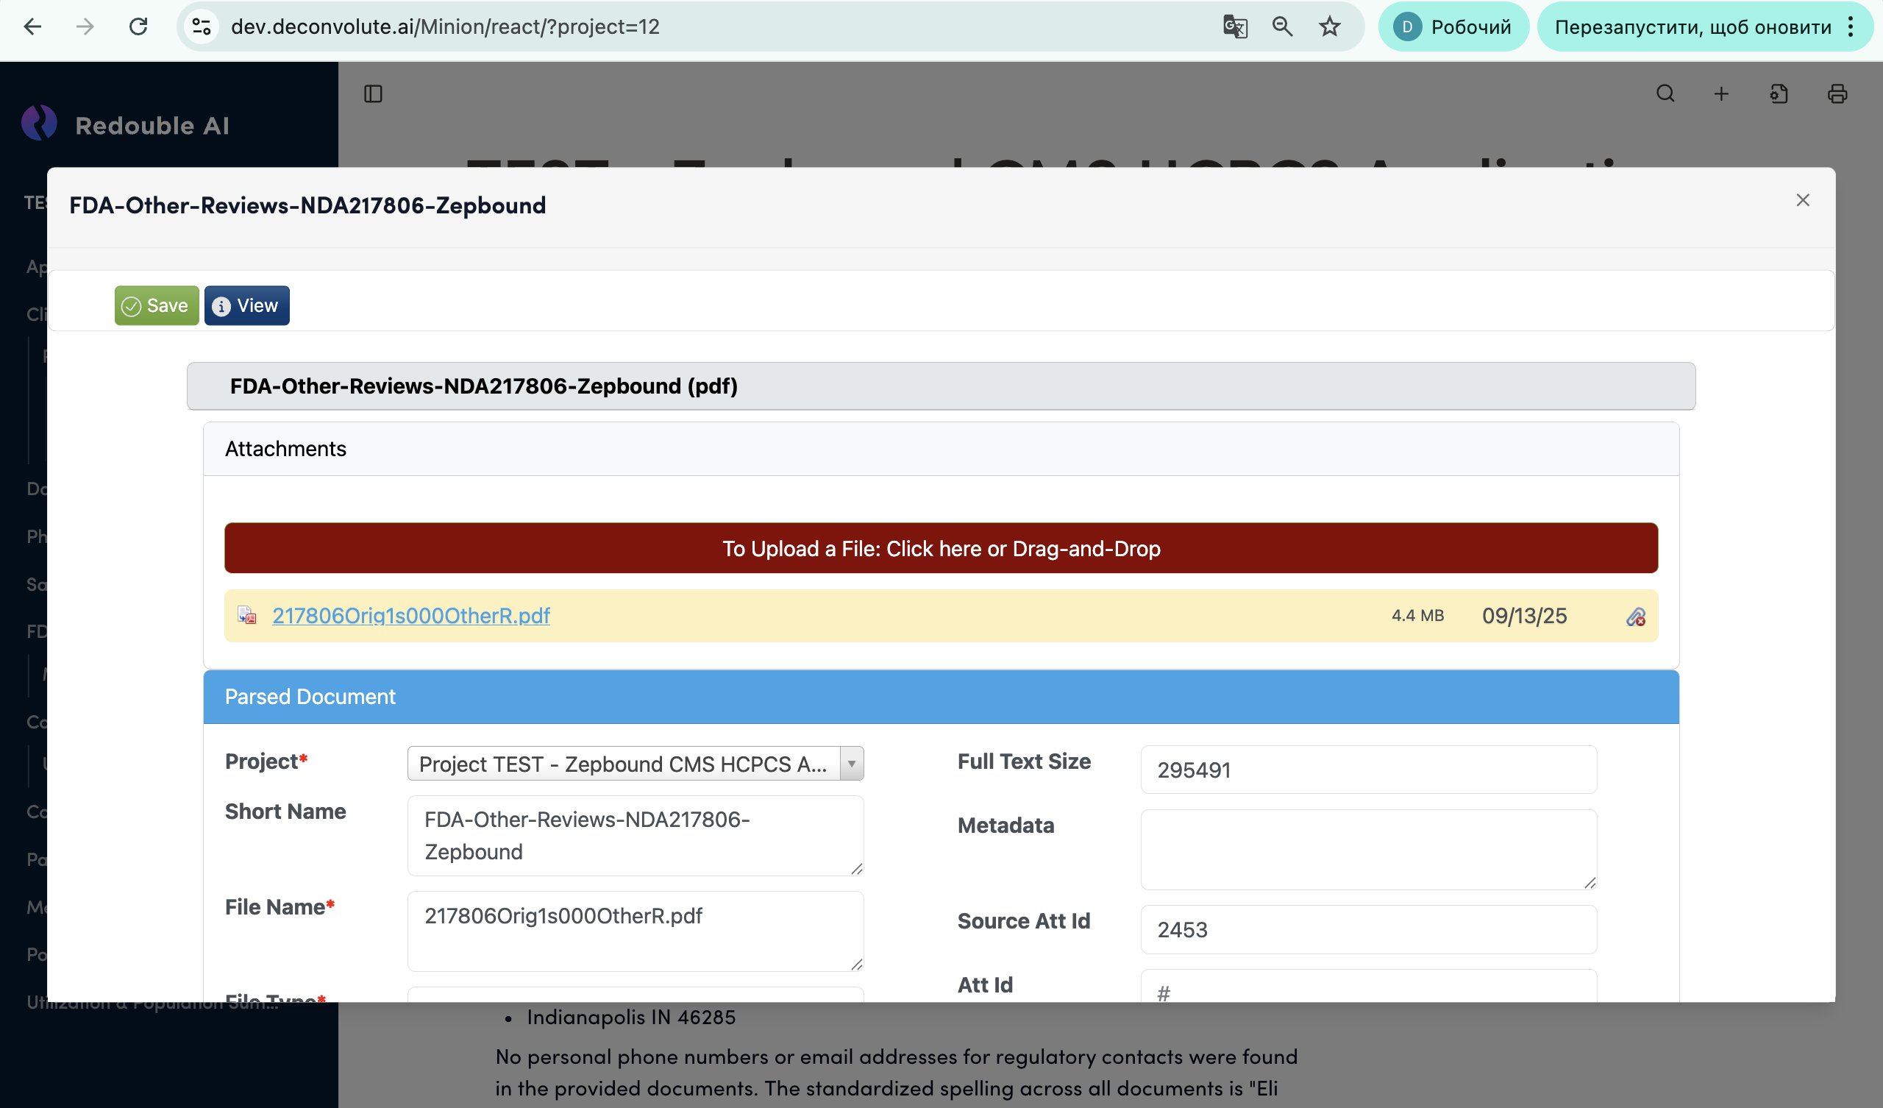
Task: Click the plus icon in the app toolbar
Action: pyautogui.click(x=1721, y=93)
